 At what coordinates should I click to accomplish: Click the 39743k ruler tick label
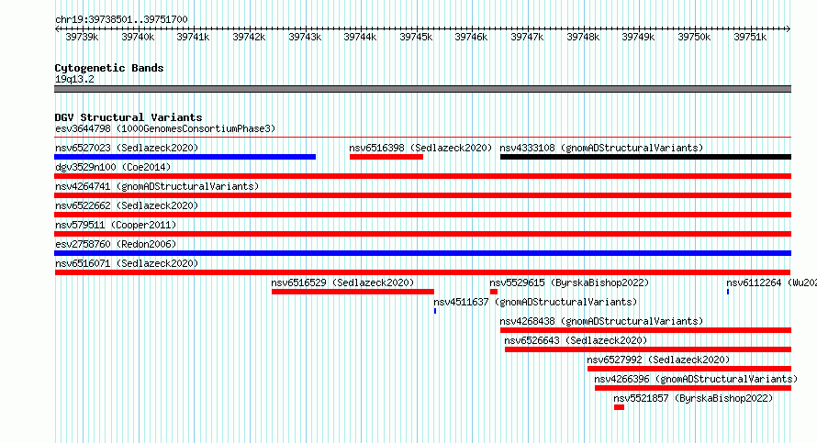pos(305,37)
